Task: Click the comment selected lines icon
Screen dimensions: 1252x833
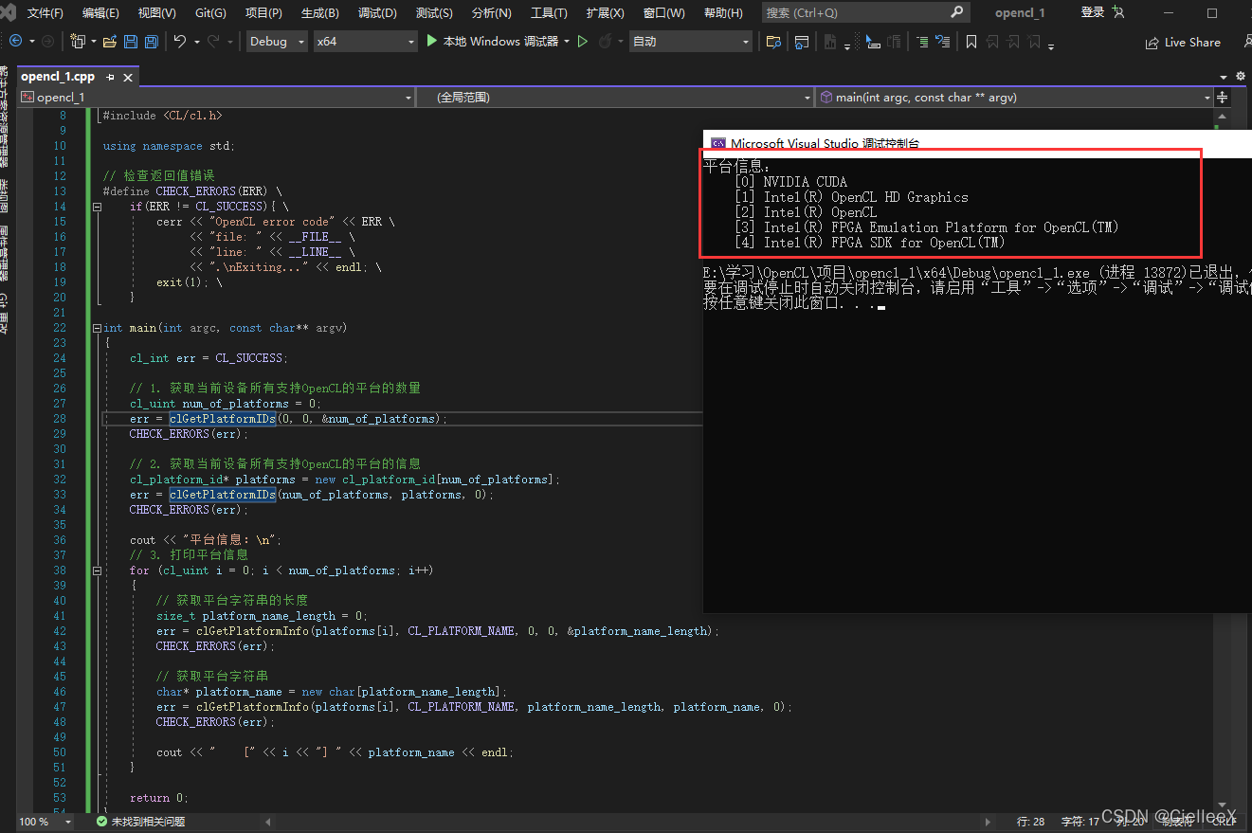Action: [922, 42]
